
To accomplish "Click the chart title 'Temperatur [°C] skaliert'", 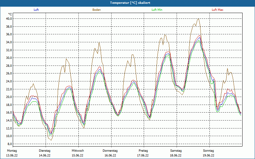I will pyautogui.click(x=127, y=3).
